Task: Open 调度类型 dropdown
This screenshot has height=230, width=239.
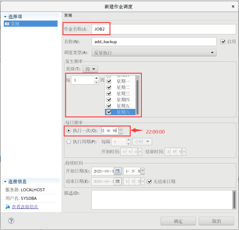Action: (154, 53)
